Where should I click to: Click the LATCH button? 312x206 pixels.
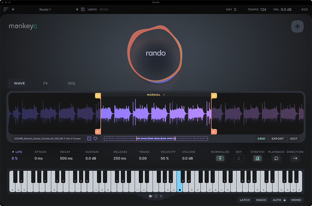coord(244,200)
